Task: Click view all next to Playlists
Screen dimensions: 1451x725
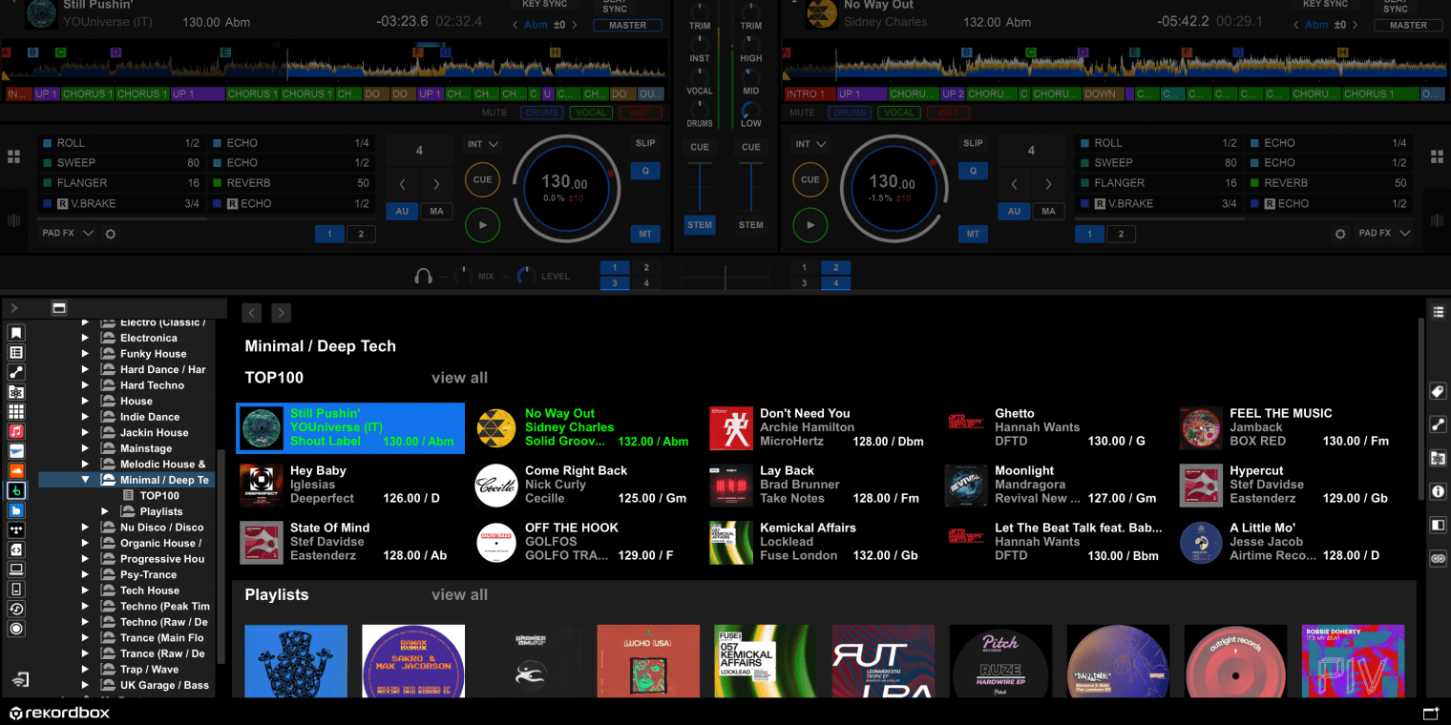Action: coord(459,594)
